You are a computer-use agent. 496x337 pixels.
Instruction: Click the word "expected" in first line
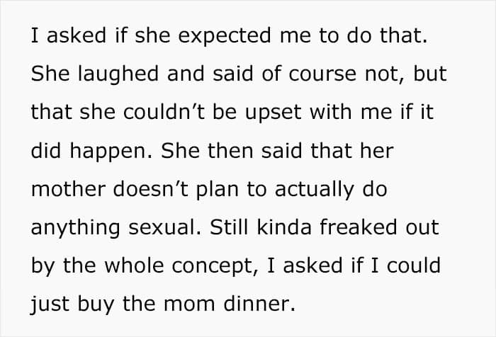225,35
